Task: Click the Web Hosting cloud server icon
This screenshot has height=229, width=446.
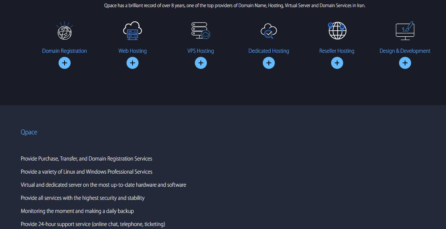Action: [133, 30]
